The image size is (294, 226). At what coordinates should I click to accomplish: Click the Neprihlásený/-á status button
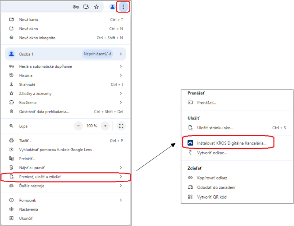pos(96,54)
